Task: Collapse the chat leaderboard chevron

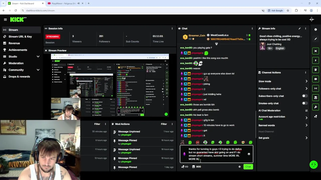Action: (x=216, y=44)
